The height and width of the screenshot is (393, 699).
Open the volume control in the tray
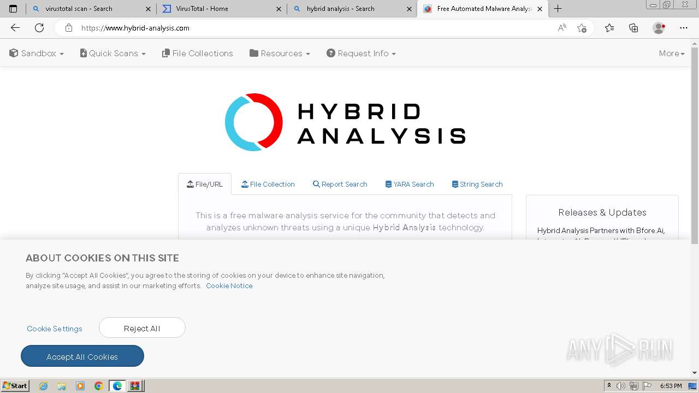tap(620, 386)
